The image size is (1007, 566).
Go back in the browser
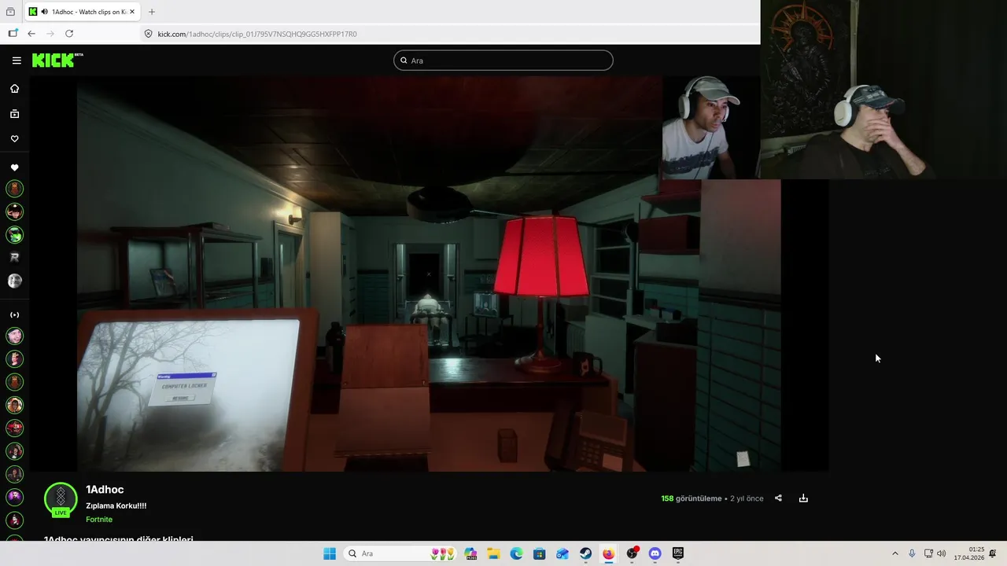(x=31, y=34)
